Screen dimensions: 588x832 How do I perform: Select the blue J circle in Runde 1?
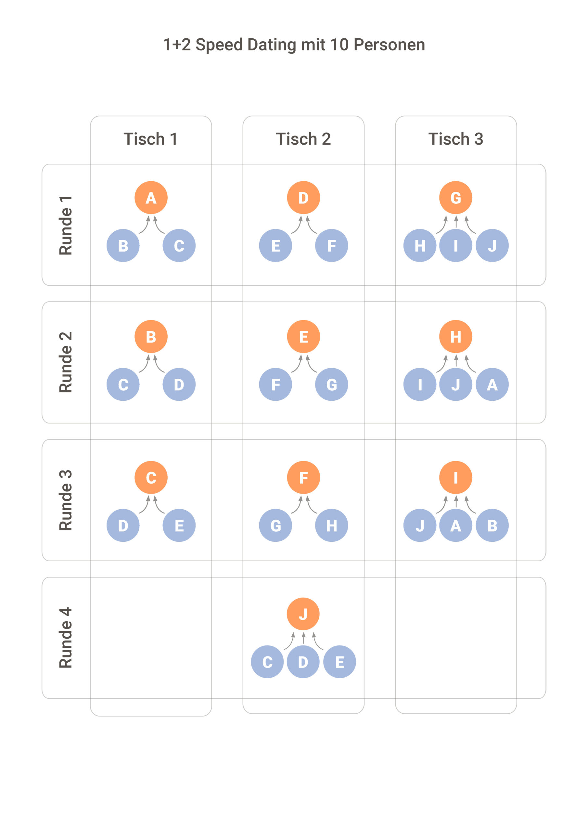tap(492, 245)
